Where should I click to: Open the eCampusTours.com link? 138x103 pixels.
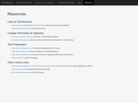click(22, 37)
